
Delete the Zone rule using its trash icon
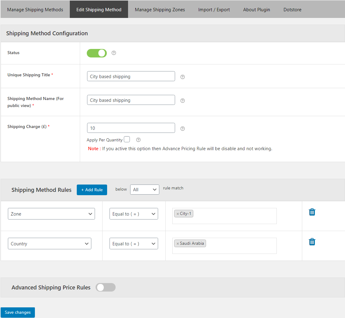click(x=312, y=212)
